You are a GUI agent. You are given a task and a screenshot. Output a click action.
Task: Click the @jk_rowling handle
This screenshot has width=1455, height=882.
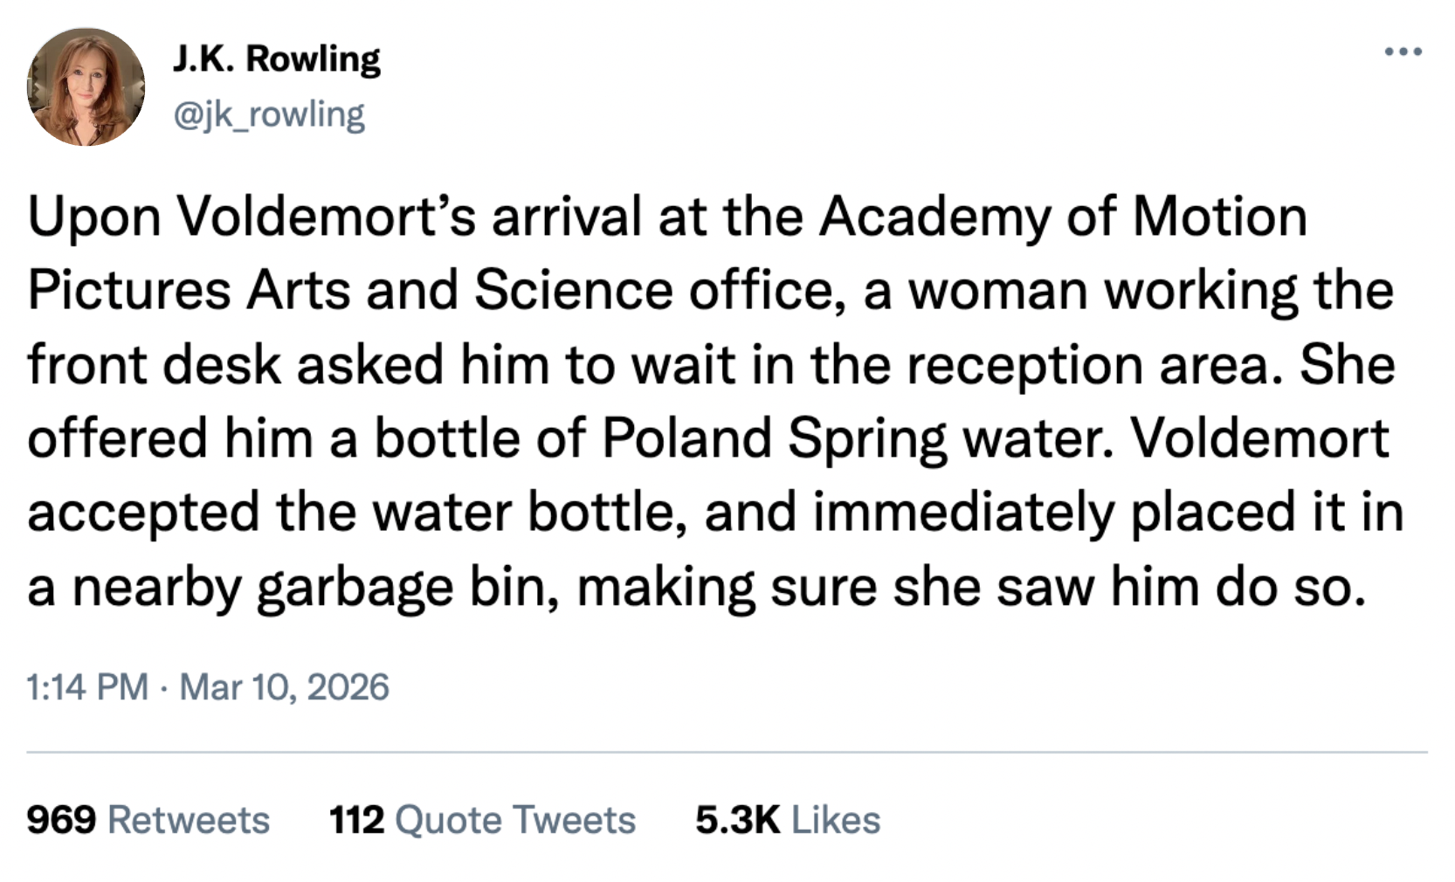click(x=269, y=114)
